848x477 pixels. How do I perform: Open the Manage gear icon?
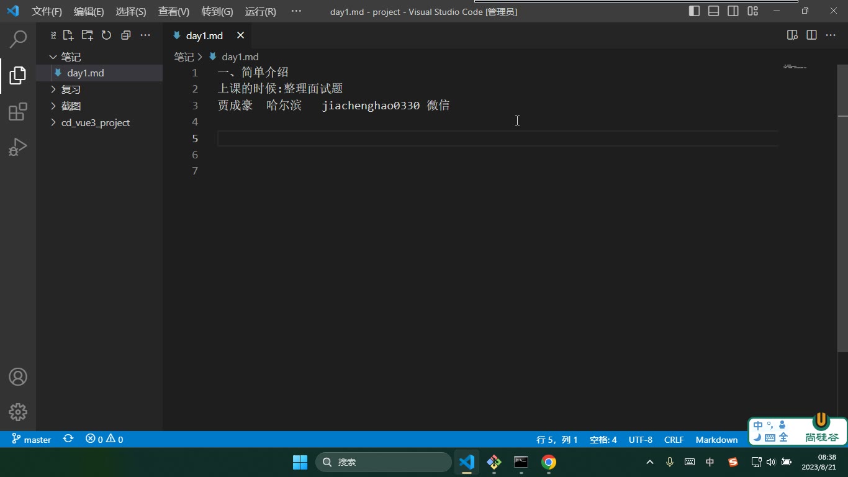18,412
